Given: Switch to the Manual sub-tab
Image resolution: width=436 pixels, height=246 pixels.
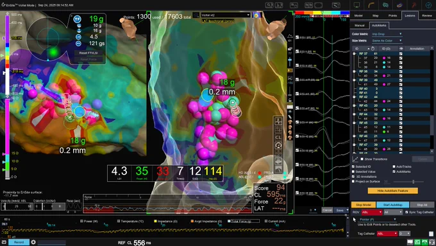Looking at the screenshot, I should 360,25.
